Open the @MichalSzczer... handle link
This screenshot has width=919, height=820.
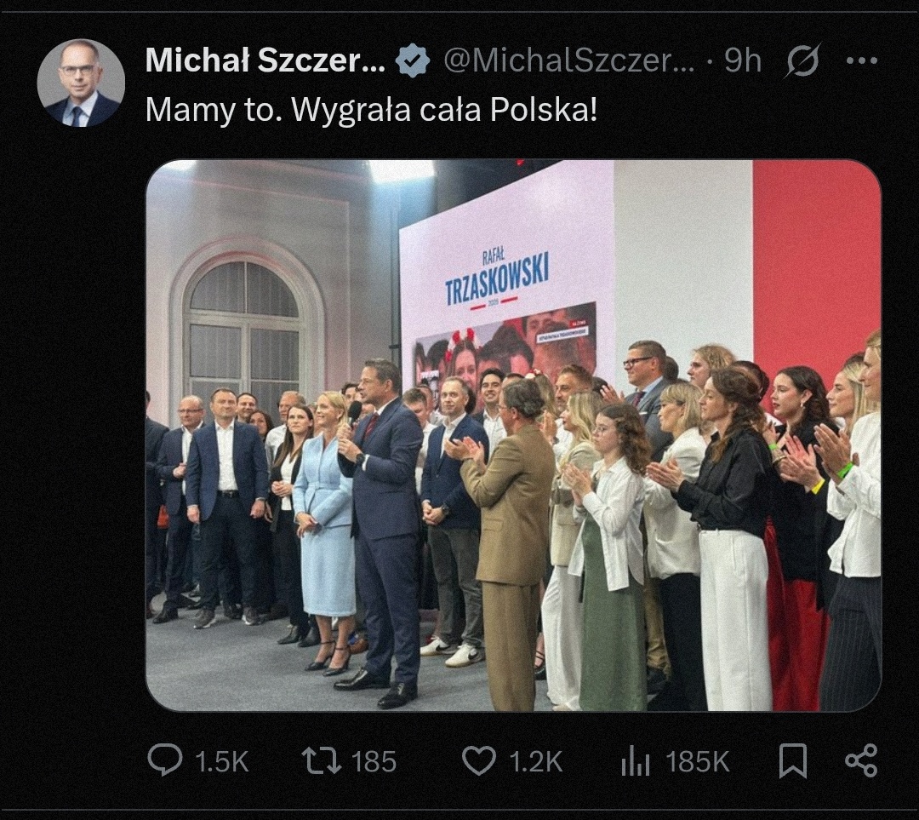pos(570,60)
